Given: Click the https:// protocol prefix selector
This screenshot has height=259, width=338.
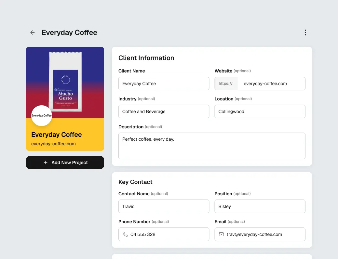Looking at the screenshot, I should (225, 84).
